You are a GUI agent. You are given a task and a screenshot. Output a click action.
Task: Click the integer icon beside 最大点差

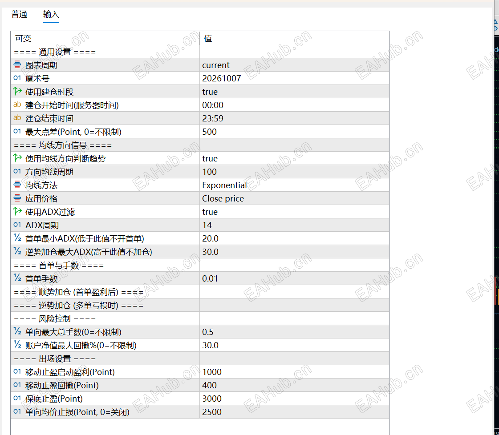[x=17, y=132]
